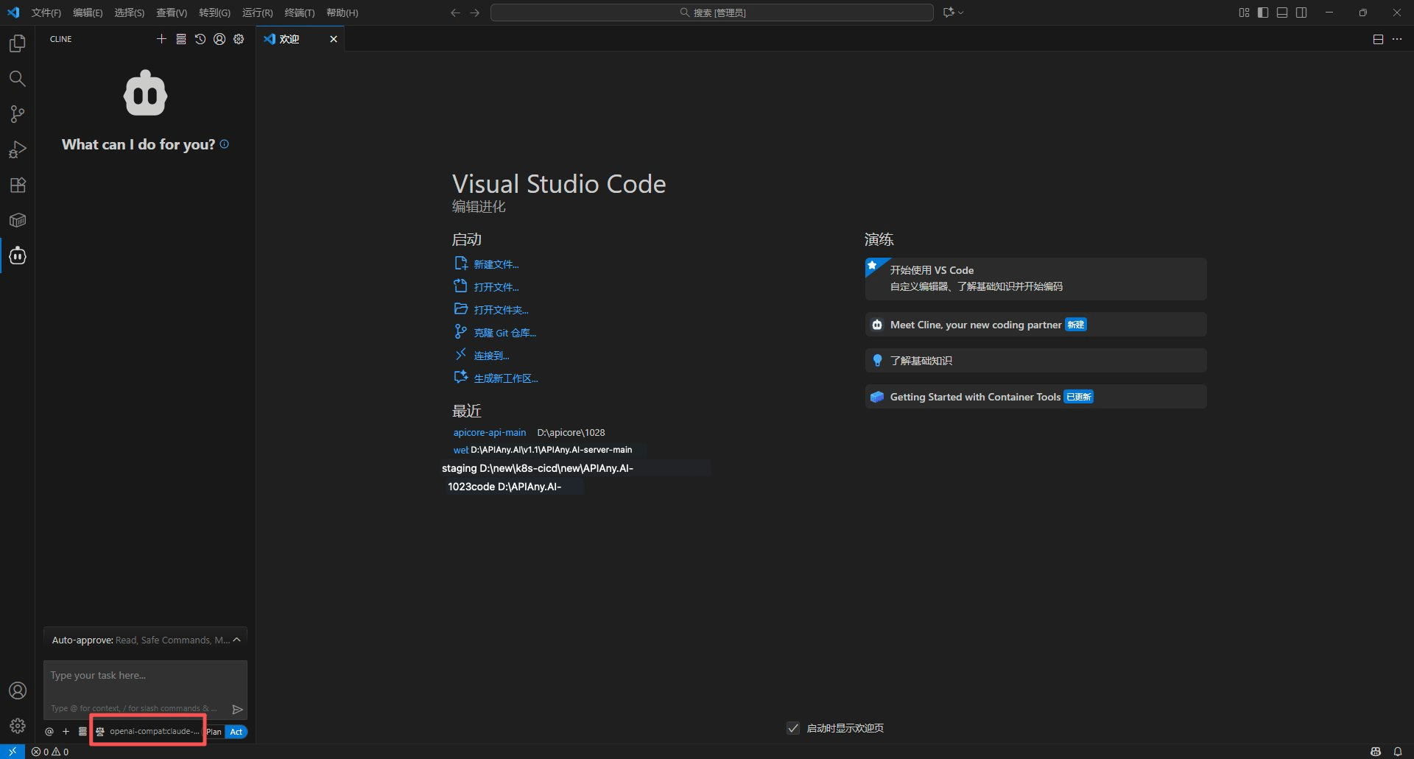Open the Copilot chat dropdown in the title bar
This screenshot has width=1414, height=759.
coord(953,13)
